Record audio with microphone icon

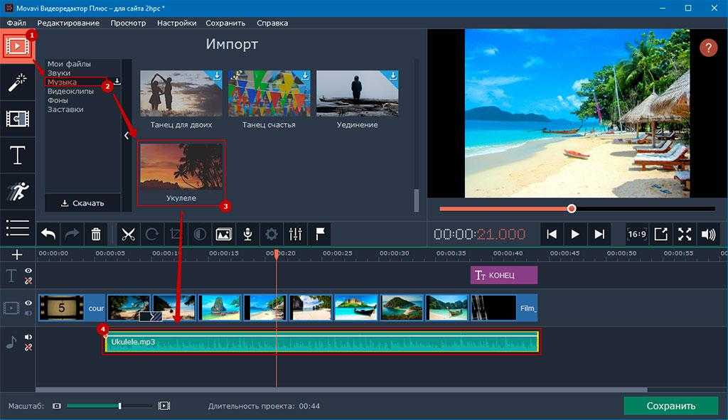coord(248,235)
